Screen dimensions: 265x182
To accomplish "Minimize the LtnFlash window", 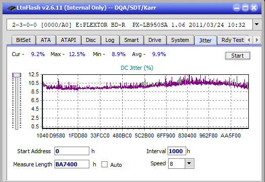I will pos(237,8).
